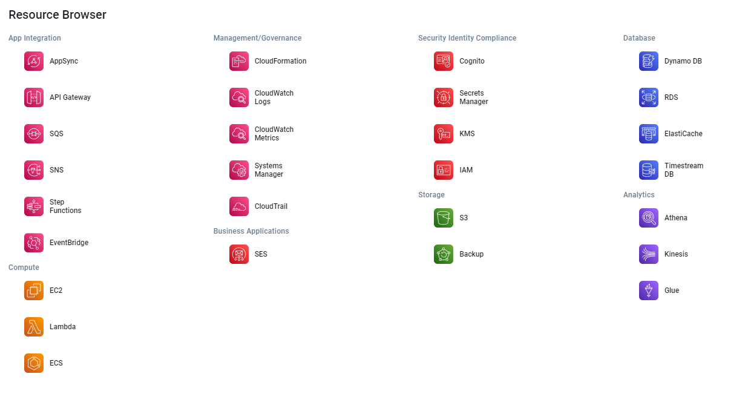748x394 pixels.
Task: Open the Athena analytics icon
Action: [649, 218]
